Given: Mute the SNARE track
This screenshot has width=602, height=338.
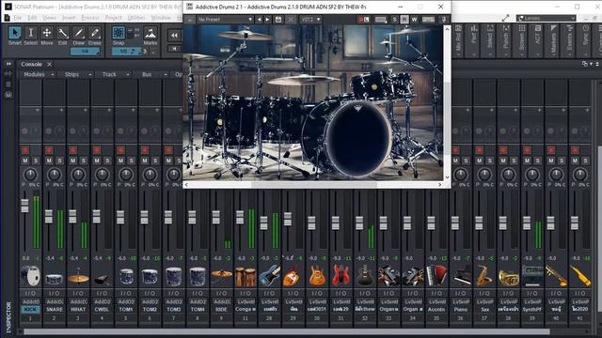Looking at the screenshot, I should [49, 161].
